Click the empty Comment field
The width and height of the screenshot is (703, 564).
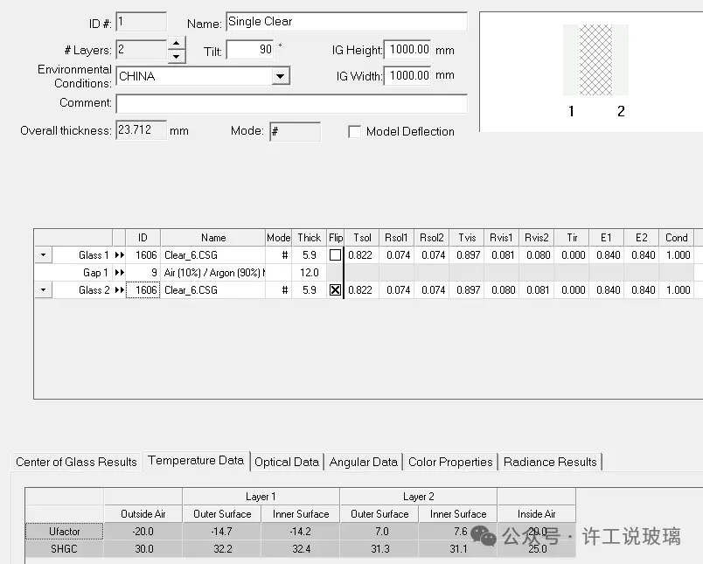point(292,103)
